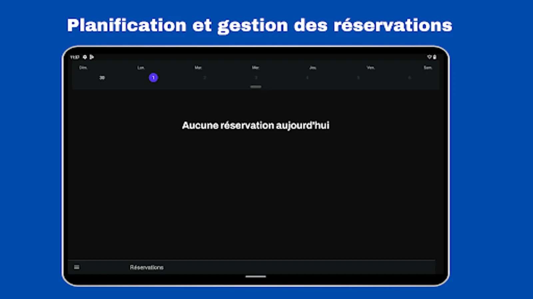
Task: Click the "Ven." weekday label
Action: (x=370, y=68)
